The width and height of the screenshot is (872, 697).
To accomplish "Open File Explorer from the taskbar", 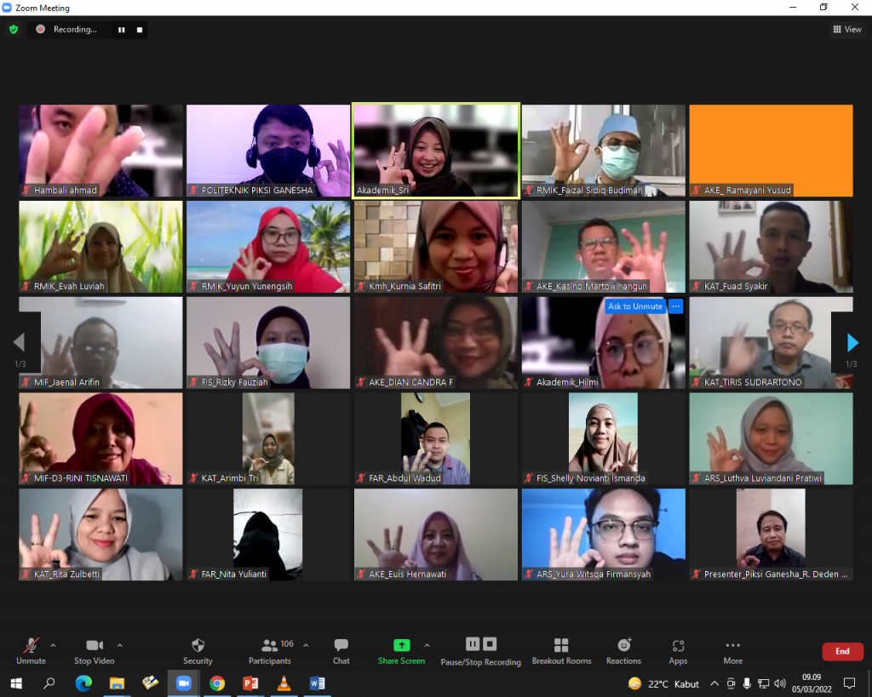I will tap(117, 683).
